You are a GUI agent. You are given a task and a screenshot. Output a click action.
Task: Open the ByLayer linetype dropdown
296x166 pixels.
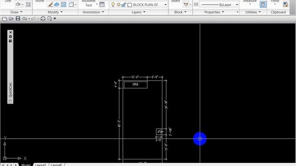(x=237, y=5)
